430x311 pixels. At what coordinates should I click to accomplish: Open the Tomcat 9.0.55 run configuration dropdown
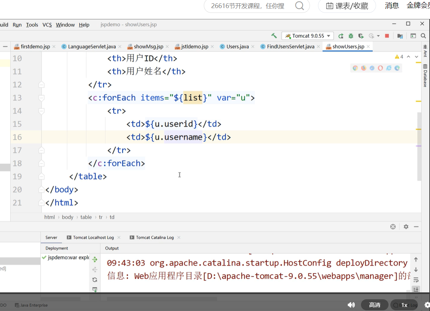(307, 36)
